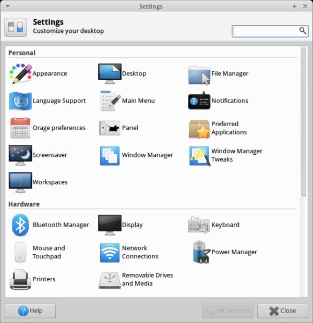Click the 'Orage preferences' label
313x323 pixels.
click(59, 128)
